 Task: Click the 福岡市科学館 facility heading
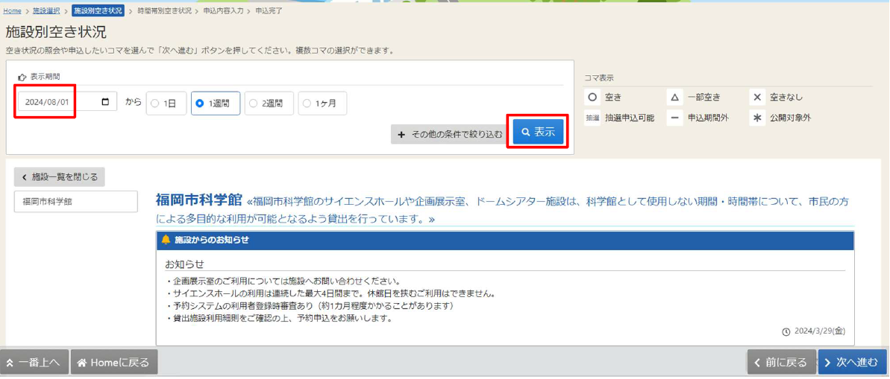pos(200,200)
